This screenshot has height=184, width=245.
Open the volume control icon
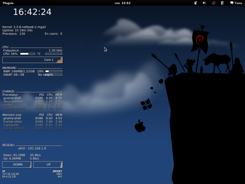click(x=204, y=3)
